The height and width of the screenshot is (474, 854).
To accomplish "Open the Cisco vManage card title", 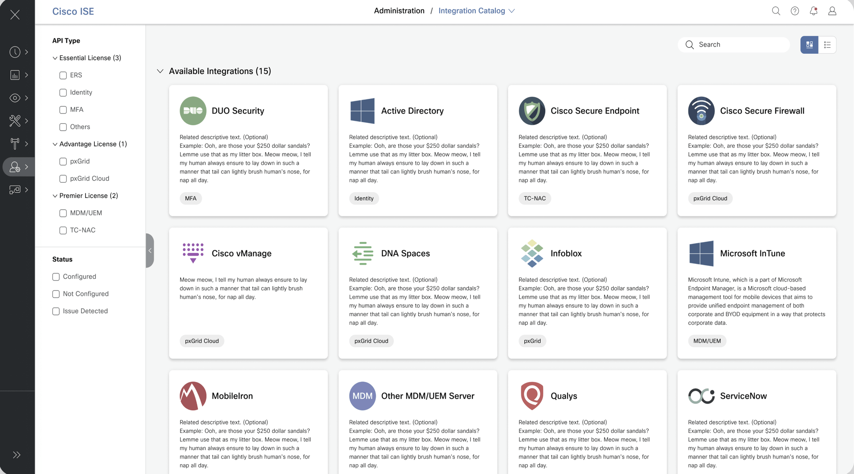I will (241, 253).
